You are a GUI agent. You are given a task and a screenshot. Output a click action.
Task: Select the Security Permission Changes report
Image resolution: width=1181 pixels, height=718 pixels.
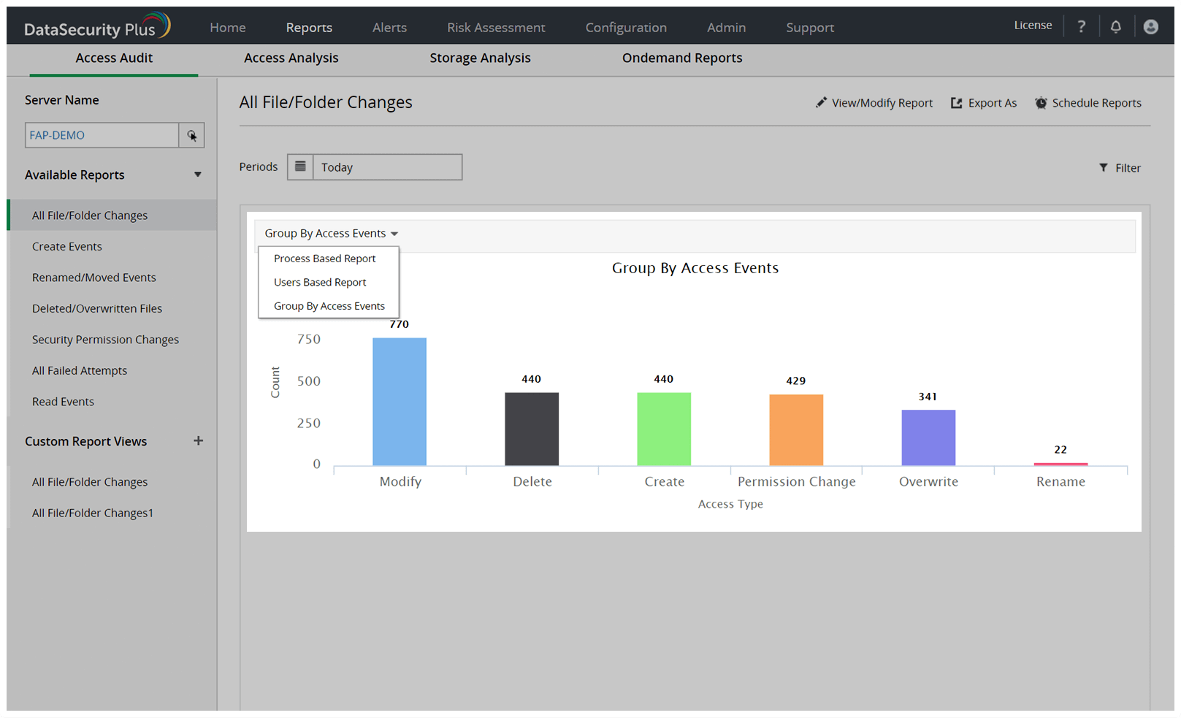(105, 339)
